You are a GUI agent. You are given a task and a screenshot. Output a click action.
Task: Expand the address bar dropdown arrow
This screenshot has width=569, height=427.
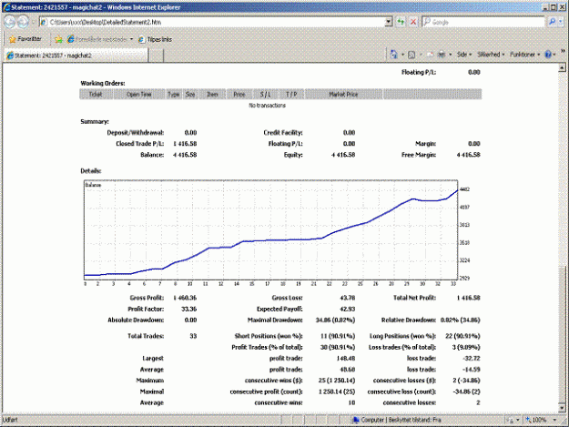(389, 22)
